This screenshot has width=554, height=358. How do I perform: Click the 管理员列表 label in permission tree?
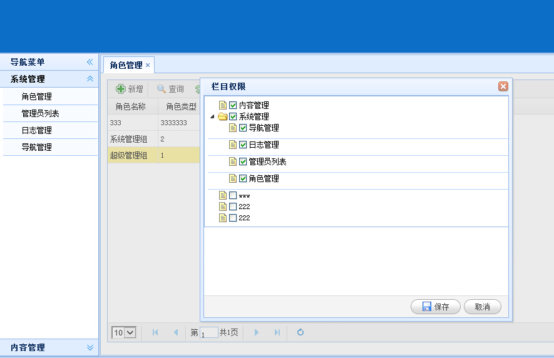[267, 161]
